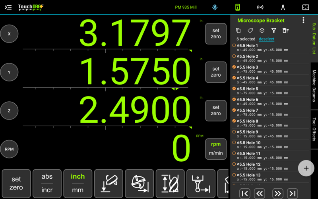Tap the Bluetooth connection icon
Viewport: 318px width, 199px height.
(x=215, y=7)
